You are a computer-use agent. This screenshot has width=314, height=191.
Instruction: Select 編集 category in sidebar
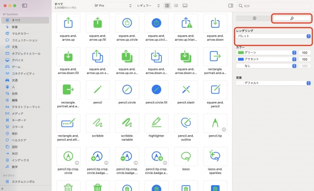click(x=25, y=100)
